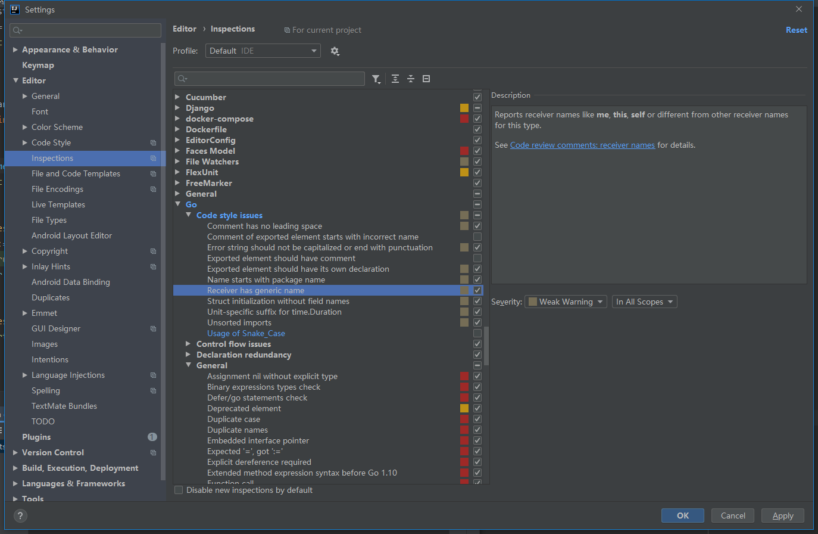818x534 pixels.
Task: Click the settings search field
Action: click(85, 30)
